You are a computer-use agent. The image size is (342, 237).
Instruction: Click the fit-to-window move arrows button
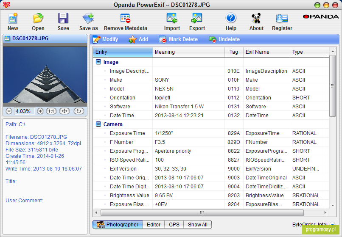tap(64, 111)
